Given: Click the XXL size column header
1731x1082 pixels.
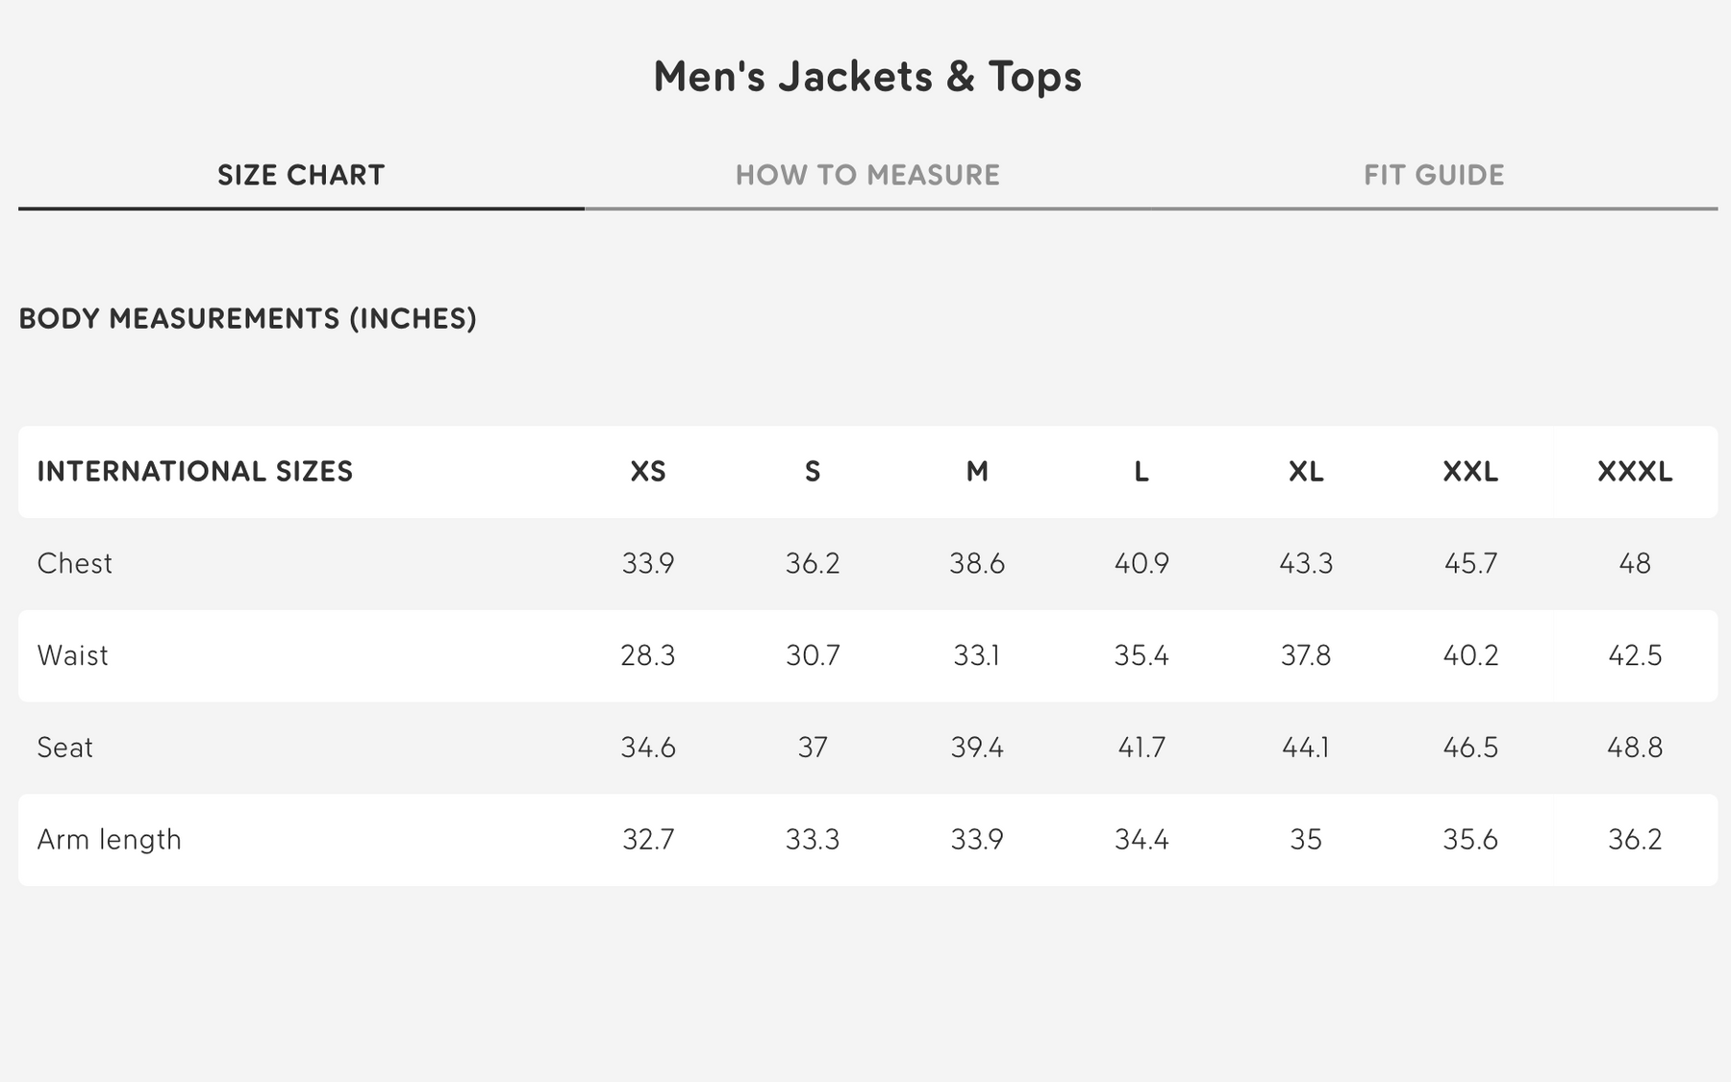Looking at the screenshot, I should pyautogui.click(x=1470, y=472).
